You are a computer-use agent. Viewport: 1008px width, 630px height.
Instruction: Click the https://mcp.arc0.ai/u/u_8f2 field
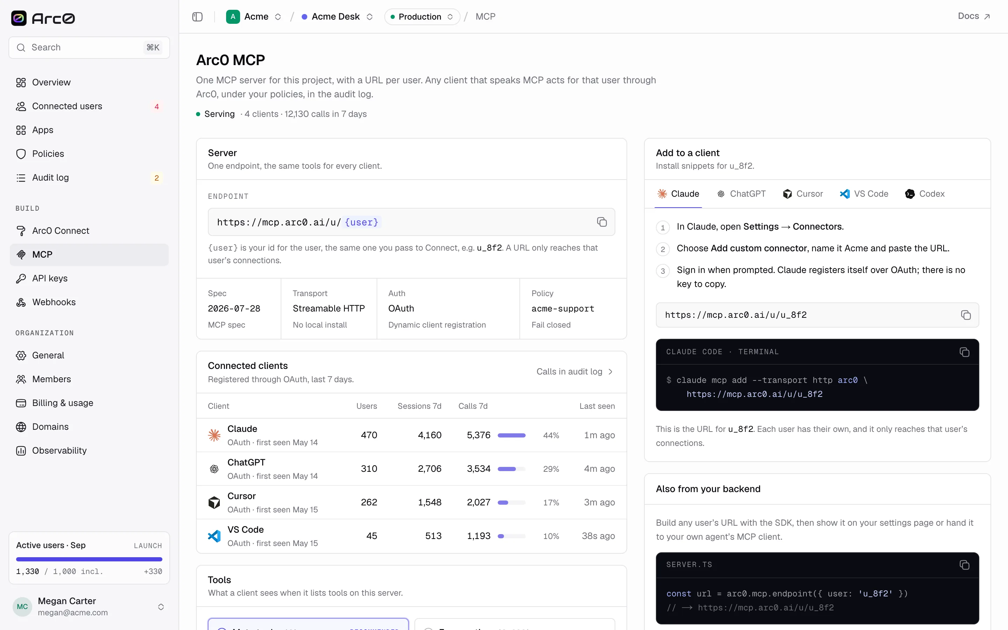(817, 315)
